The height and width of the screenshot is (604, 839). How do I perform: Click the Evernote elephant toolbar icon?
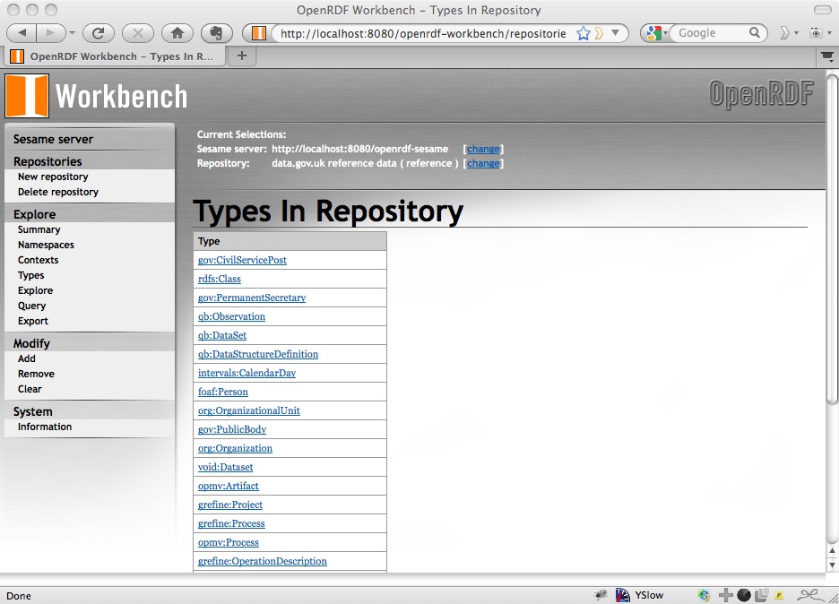point(216,33)
